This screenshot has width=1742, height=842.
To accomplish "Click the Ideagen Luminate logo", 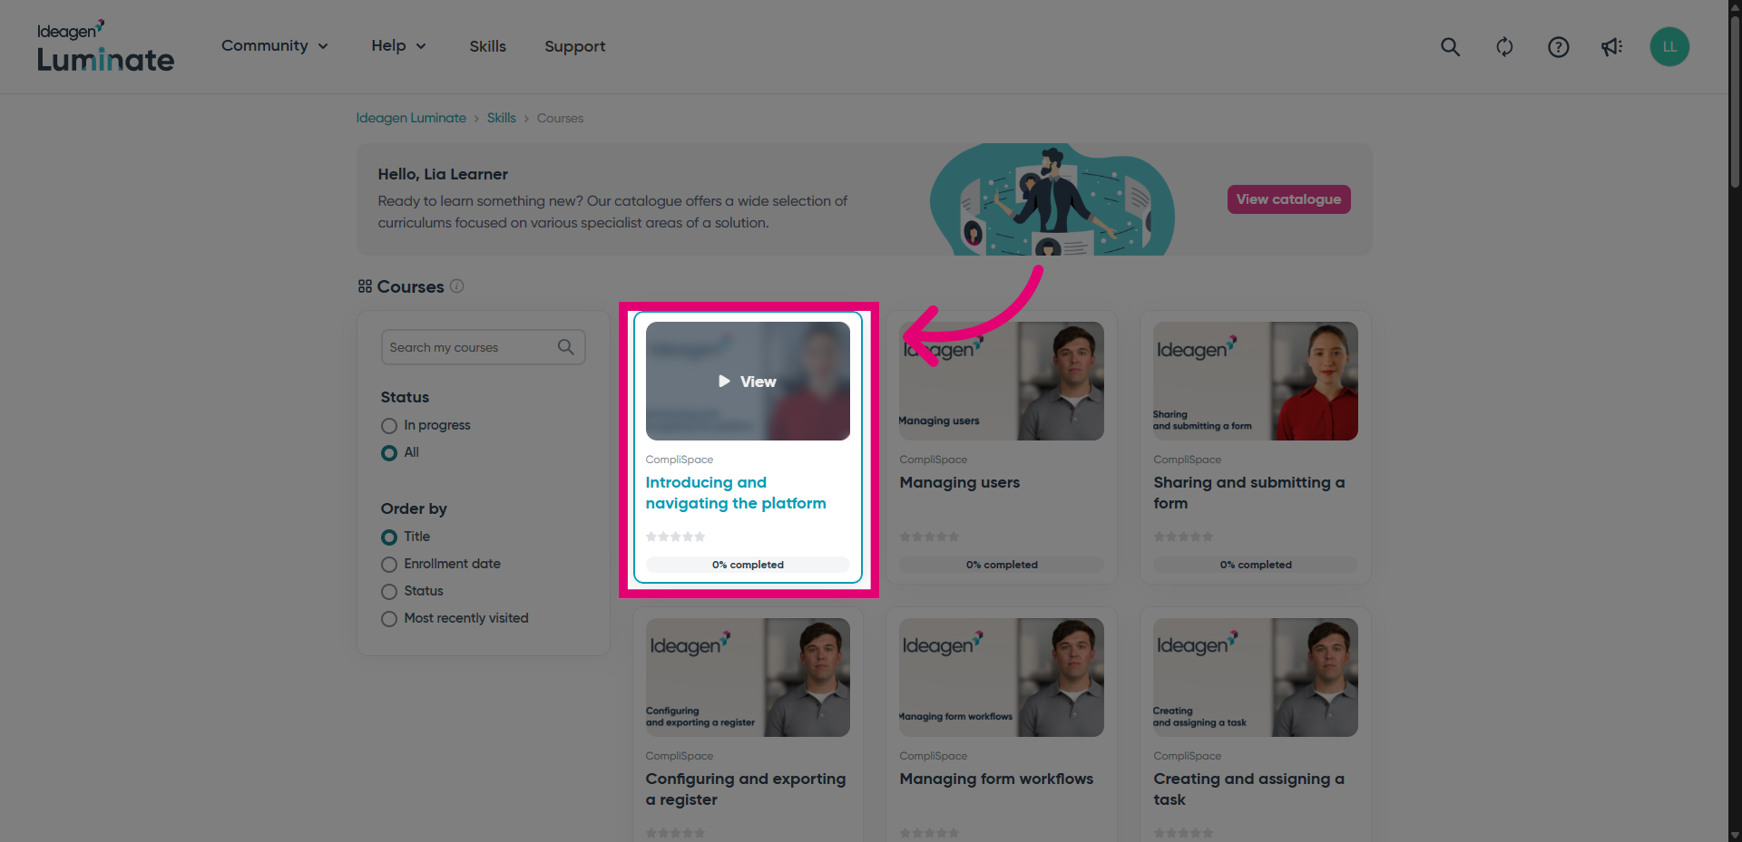I will [x=105, y=47].
